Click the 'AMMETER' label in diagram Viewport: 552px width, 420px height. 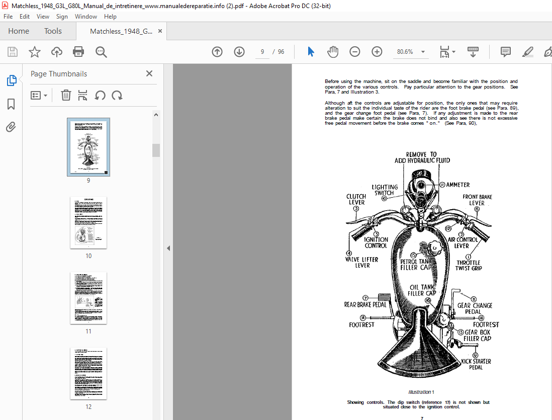(457, 185)
